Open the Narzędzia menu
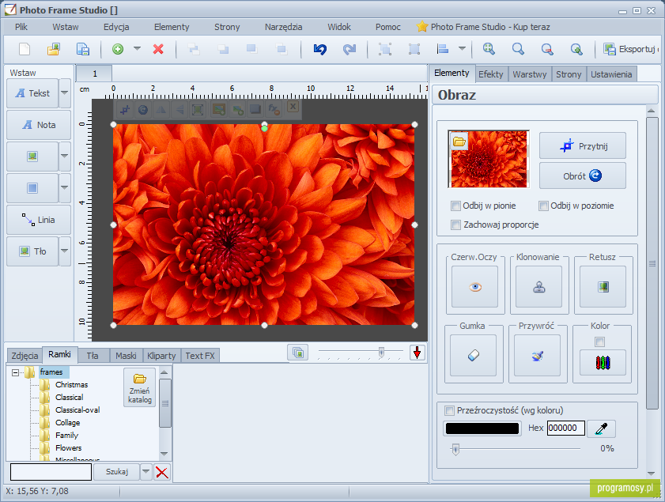Screen dimensions: 665x502 (283, 27)
